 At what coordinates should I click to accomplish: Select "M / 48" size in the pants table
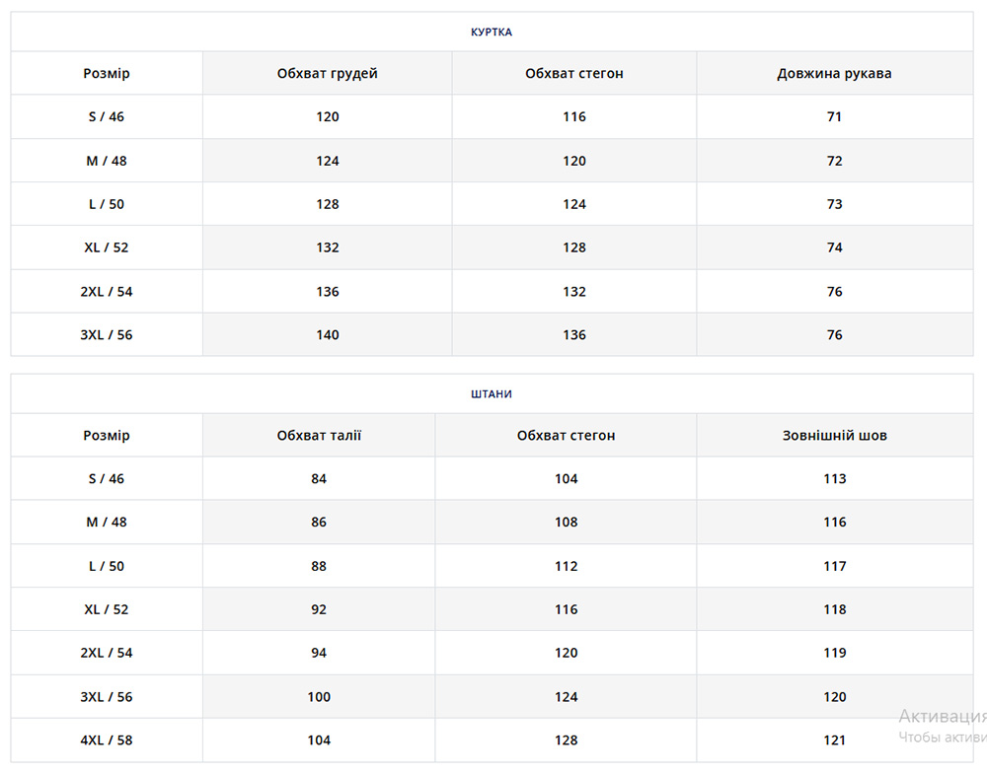pos(107,522)
